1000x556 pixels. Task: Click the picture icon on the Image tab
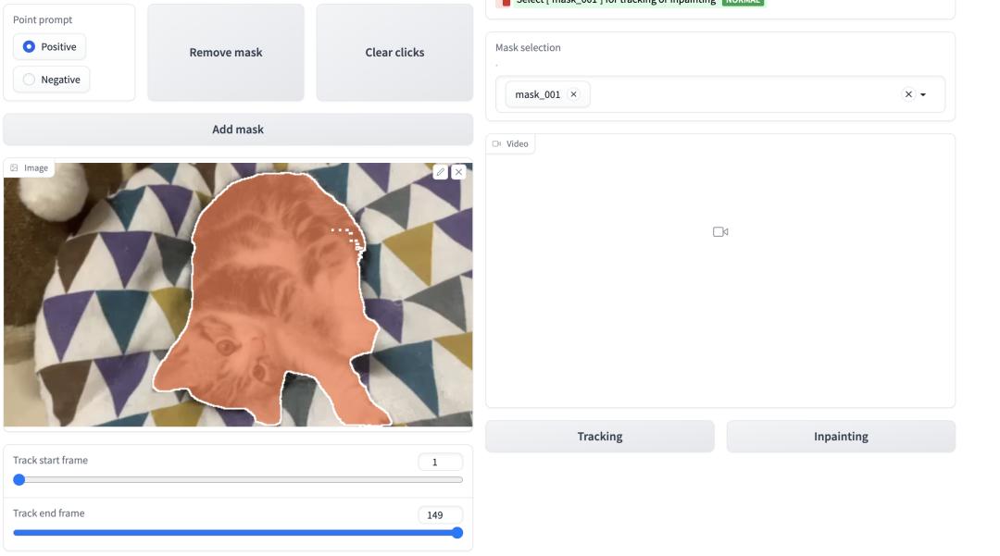13,168
